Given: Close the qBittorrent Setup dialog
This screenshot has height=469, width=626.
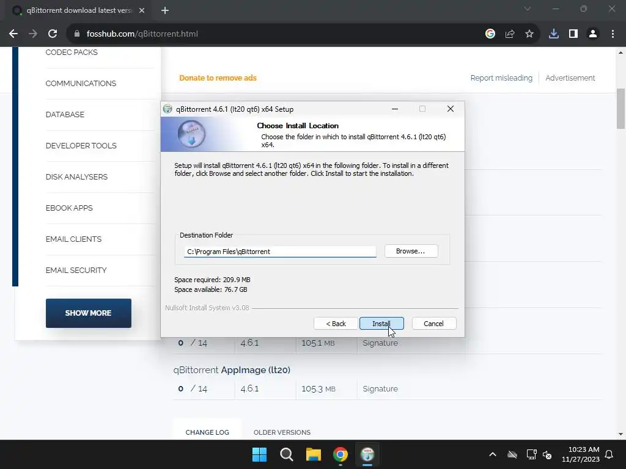Looking at the screenshot, I should click(x=451, y=109).
